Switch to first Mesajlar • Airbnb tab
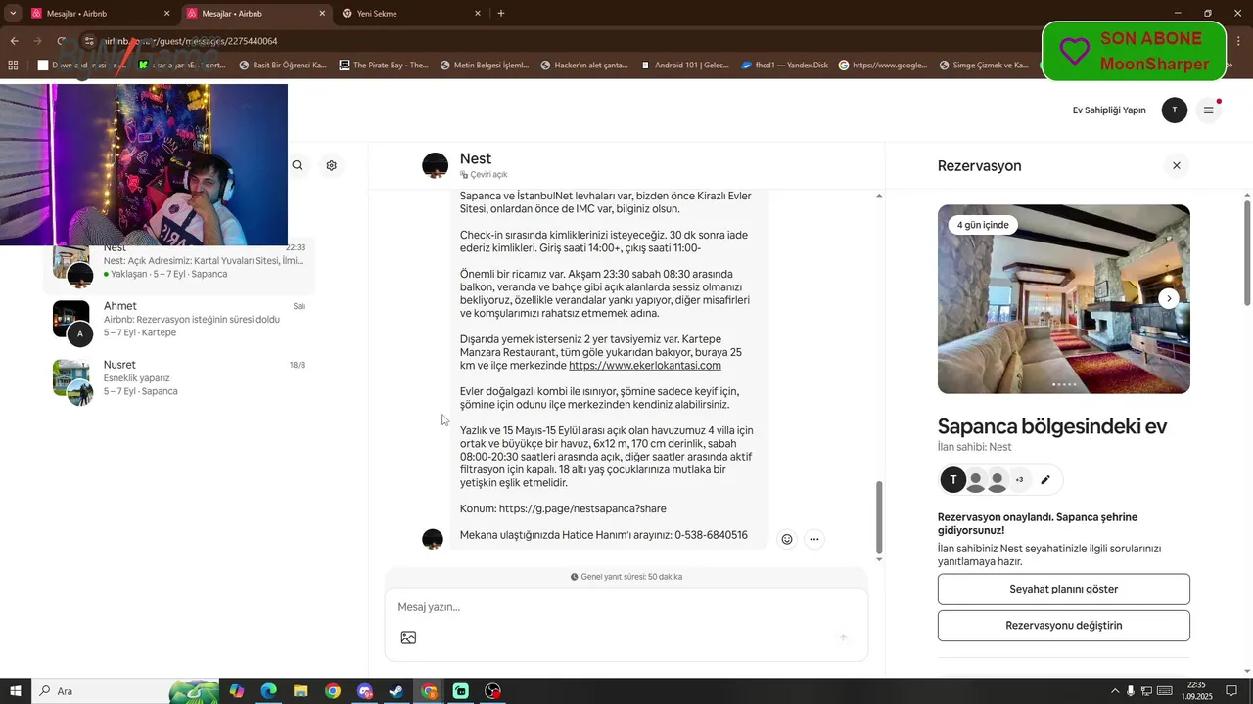Image resolution: width=1253 pixels, height=704 pixels. click(x=94, y=14)
